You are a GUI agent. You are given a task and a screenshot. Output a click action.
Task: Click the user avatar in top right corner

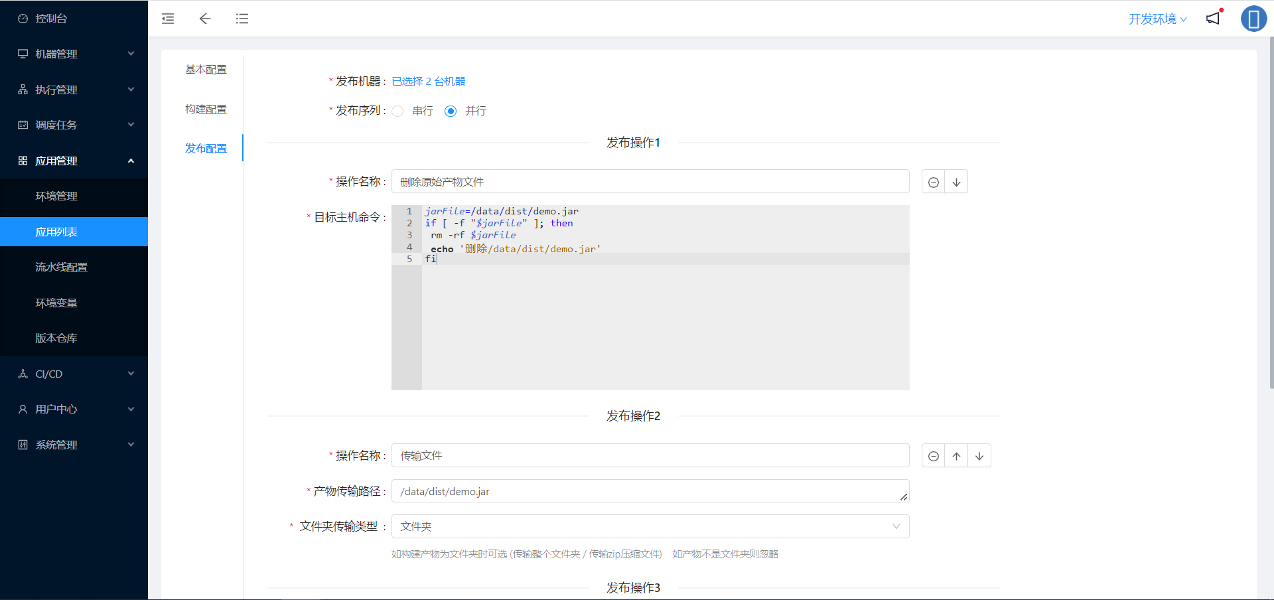tap(1253, 19)
